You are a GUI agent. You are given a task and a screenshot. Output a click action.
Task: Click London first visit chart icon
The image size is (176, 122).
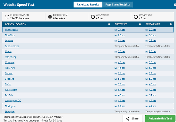pos(116,41)
